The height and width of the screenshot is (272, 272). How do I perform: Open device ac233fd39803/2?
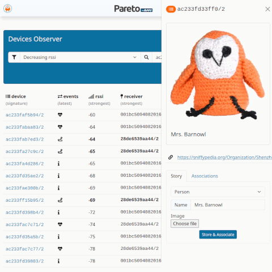[x=24, y=261]
